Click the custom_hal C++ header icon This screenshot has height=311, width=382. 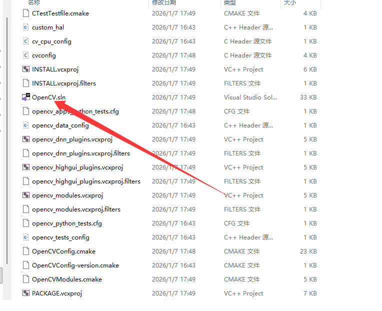pyautogui.click(x=26, y=27)
